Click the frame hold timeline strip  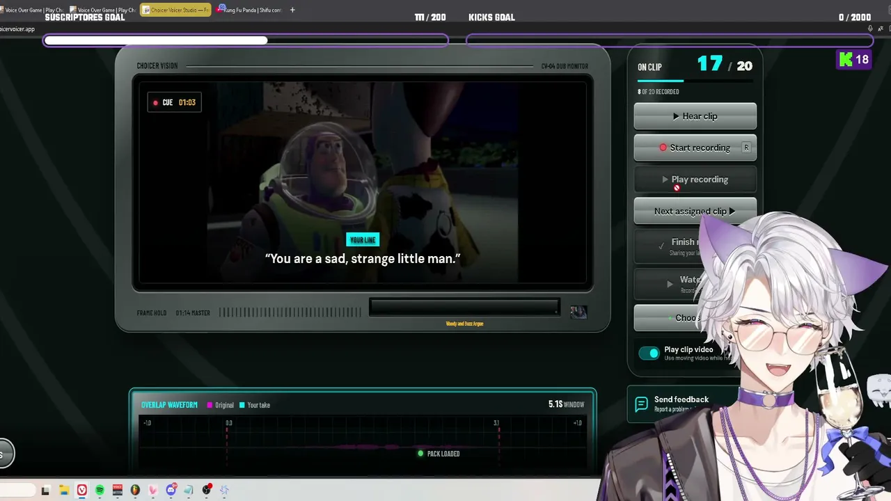pos(290,312)
